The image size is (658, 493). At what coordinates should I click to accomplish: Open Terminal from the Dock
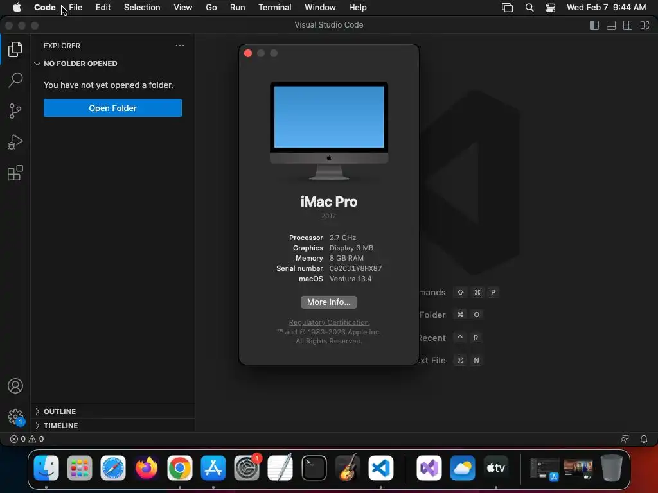[x=314, y=468]
